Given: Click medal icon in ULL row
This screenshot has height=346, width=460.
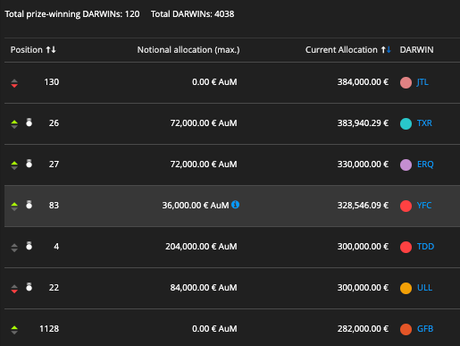Looking at the screenshot, I should pyautogui.click(x=29, y=287).
